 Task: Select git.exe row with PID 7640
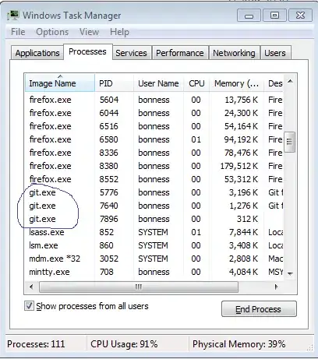(x=154, y=206)
